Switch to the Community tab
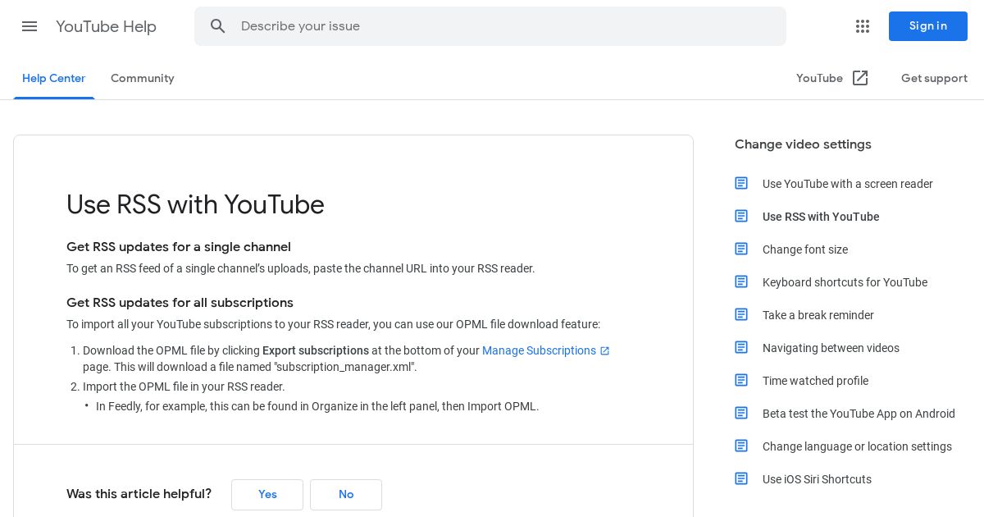Image resolution: width=984 pixels, height=517 pixels. [x=143, y=79]
